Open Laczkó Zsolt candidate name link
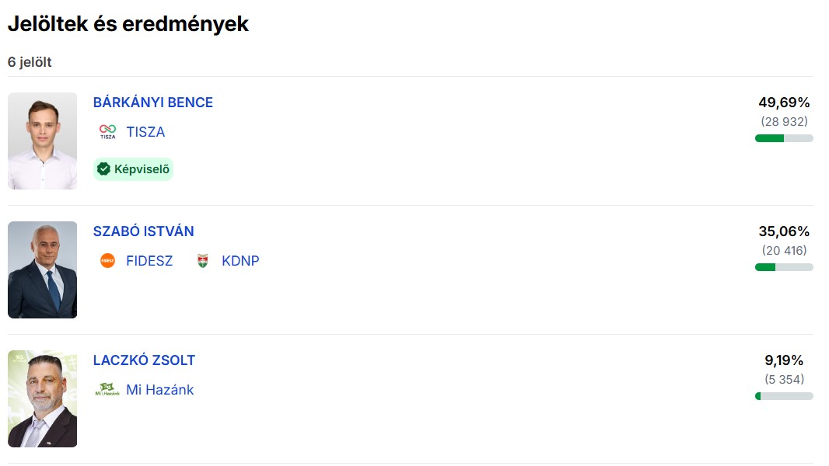Viewport: 829px width, 466px height. [145, 360]
